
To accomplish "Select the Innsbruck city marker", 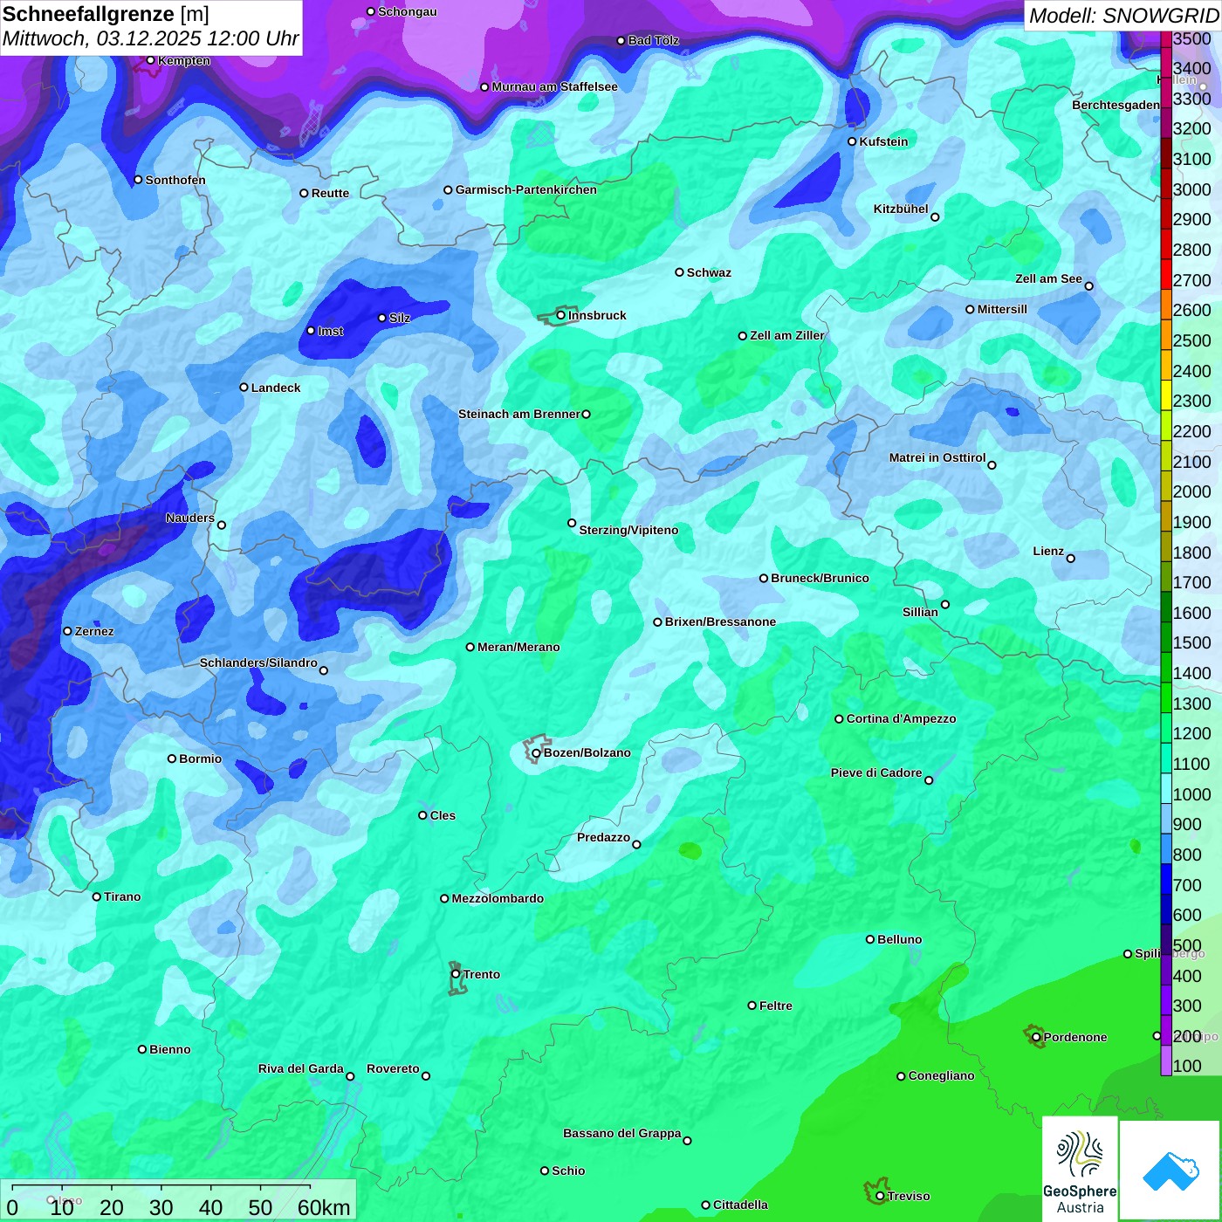I will (561, 315).
